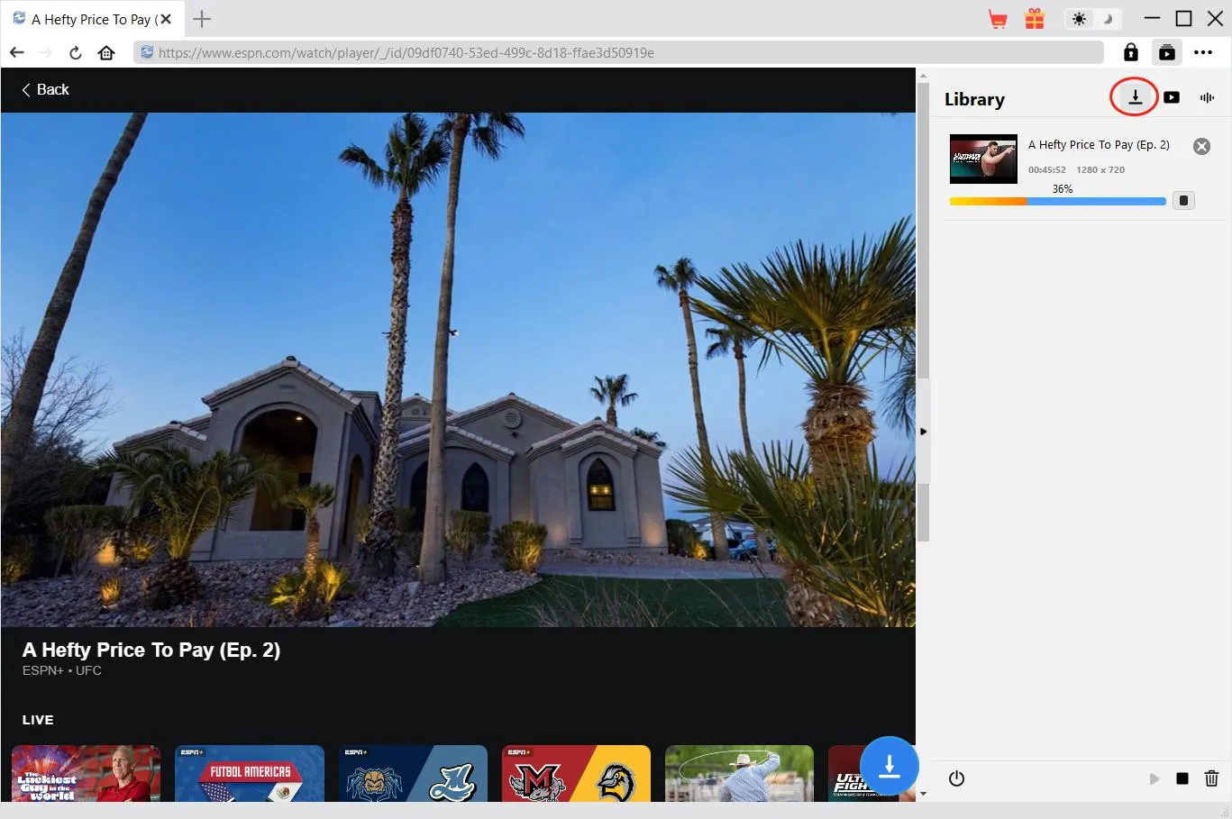Go to the browser home page
Image resolution: width=1232 pixels, height=819 pixels.
coord(106,53)
